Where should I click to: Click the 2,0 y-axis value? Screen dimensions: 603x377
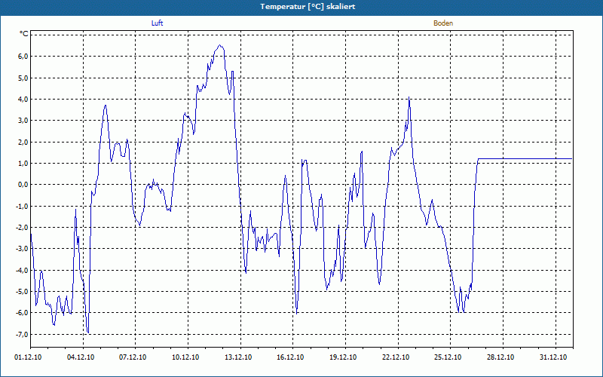(23, 142)
